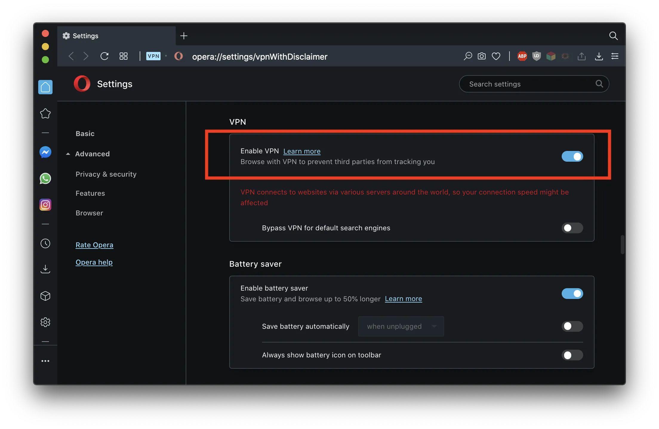Search tabs using top-right magnifier
659x429 pixels.
tap(613, 36)
